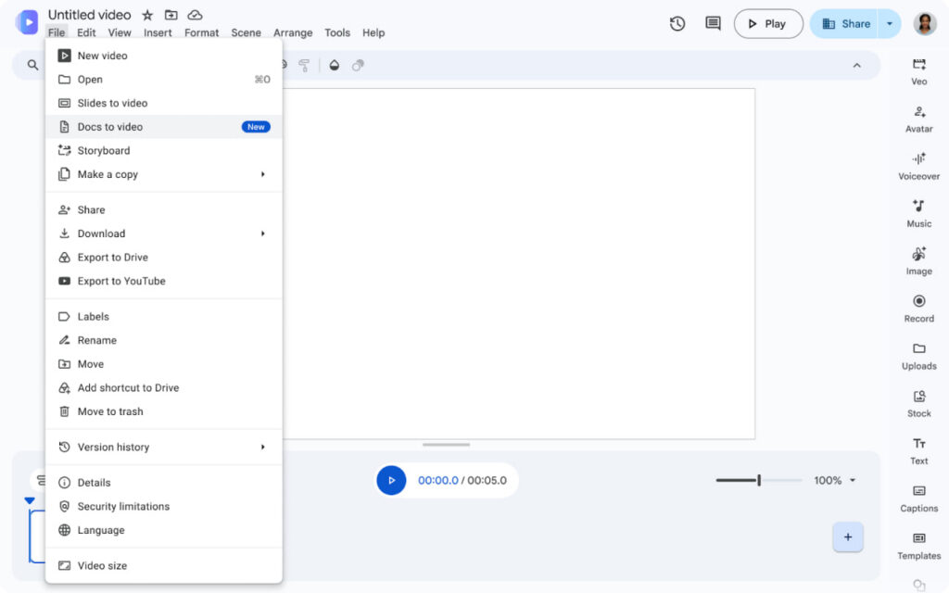The height and width of the screenshot is (593, 949).
Task: Check the cloud save status icon
Action: [195, 15]
